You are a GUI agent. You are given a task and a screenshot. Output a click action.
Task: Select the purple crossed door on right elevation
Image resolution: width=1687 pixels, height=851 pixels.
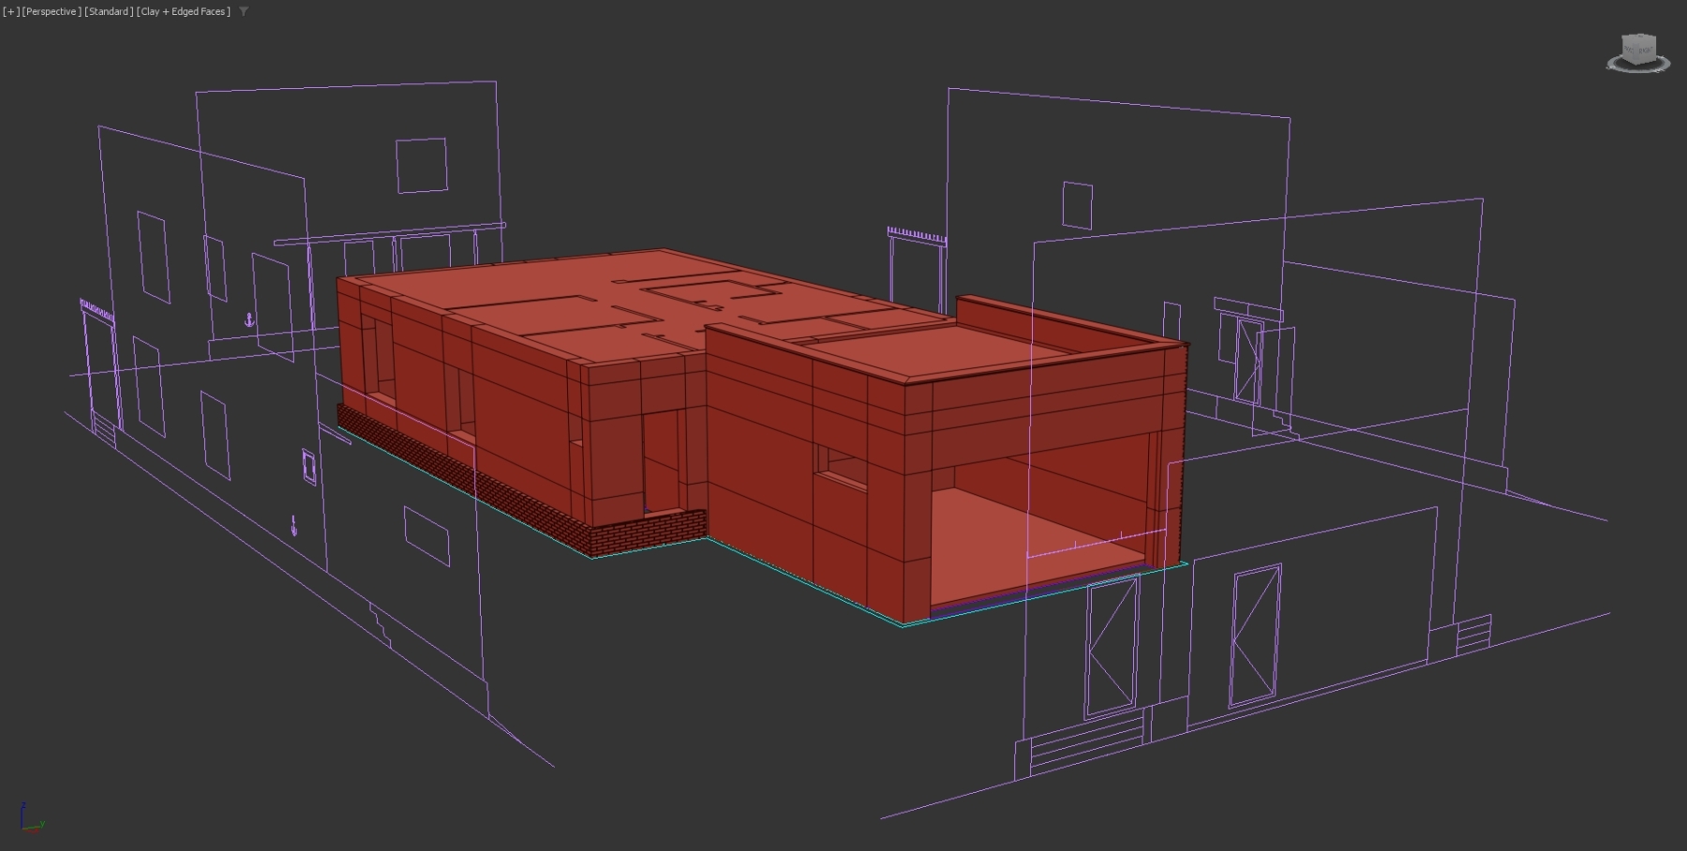point(1254,635)
